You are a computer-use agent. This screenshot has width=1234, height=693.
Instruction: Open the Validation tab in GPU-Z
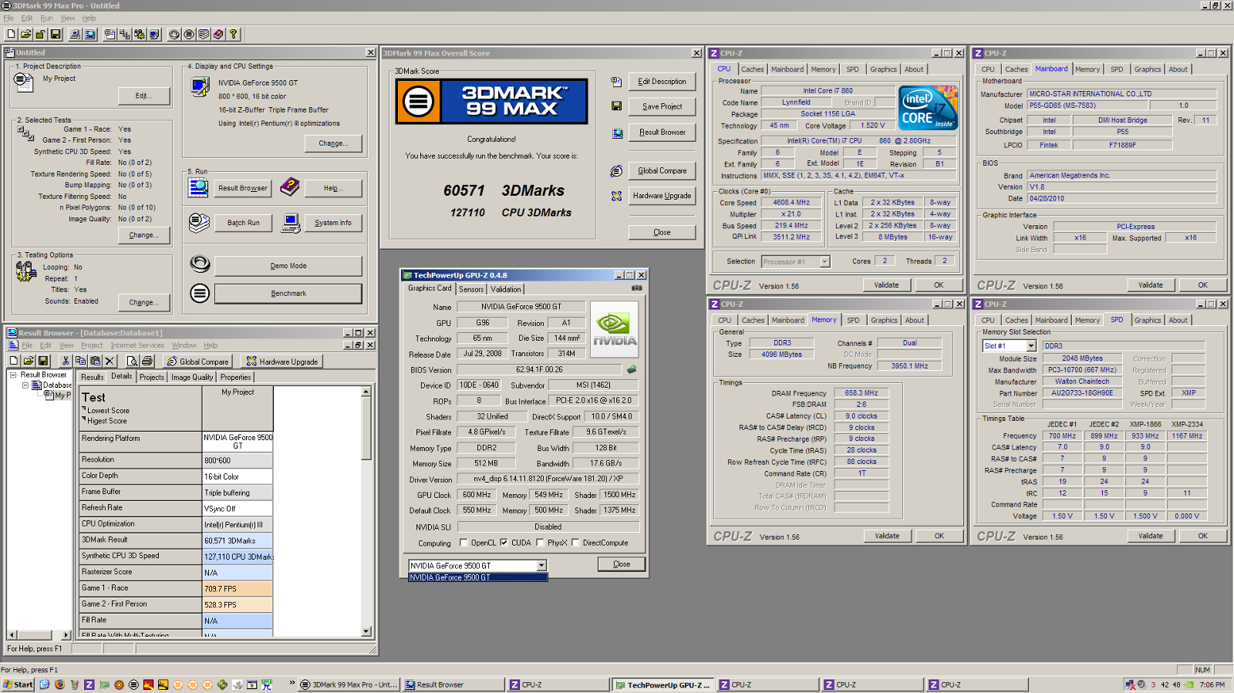click(506, 289)
